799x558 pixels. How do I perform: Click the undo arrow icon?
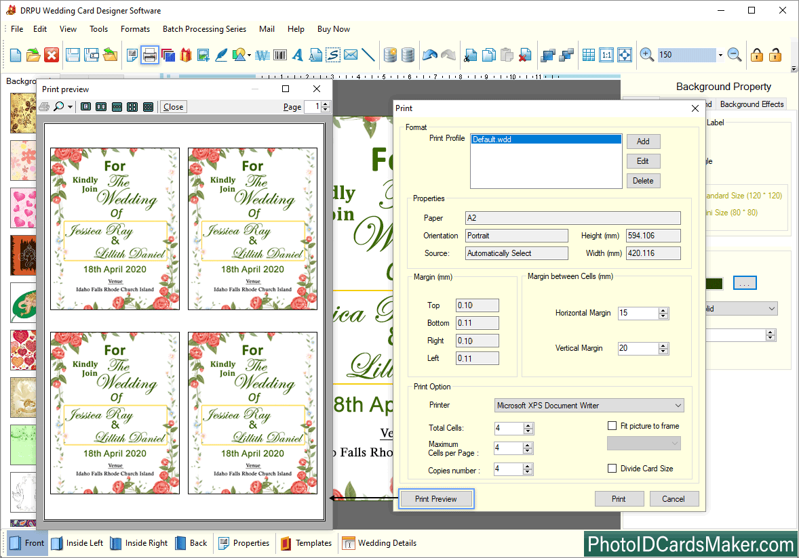click(x=429, y=55)
